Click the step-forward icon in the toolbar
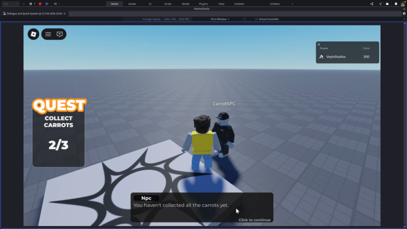Screen dimensions: 407x229 click(x=55, y=4)
